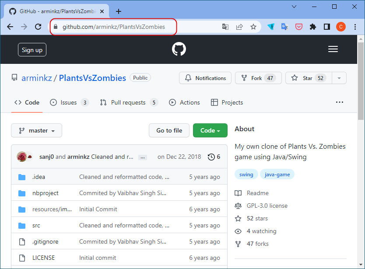Click the Google Translate extension icon

pos(284,27)
